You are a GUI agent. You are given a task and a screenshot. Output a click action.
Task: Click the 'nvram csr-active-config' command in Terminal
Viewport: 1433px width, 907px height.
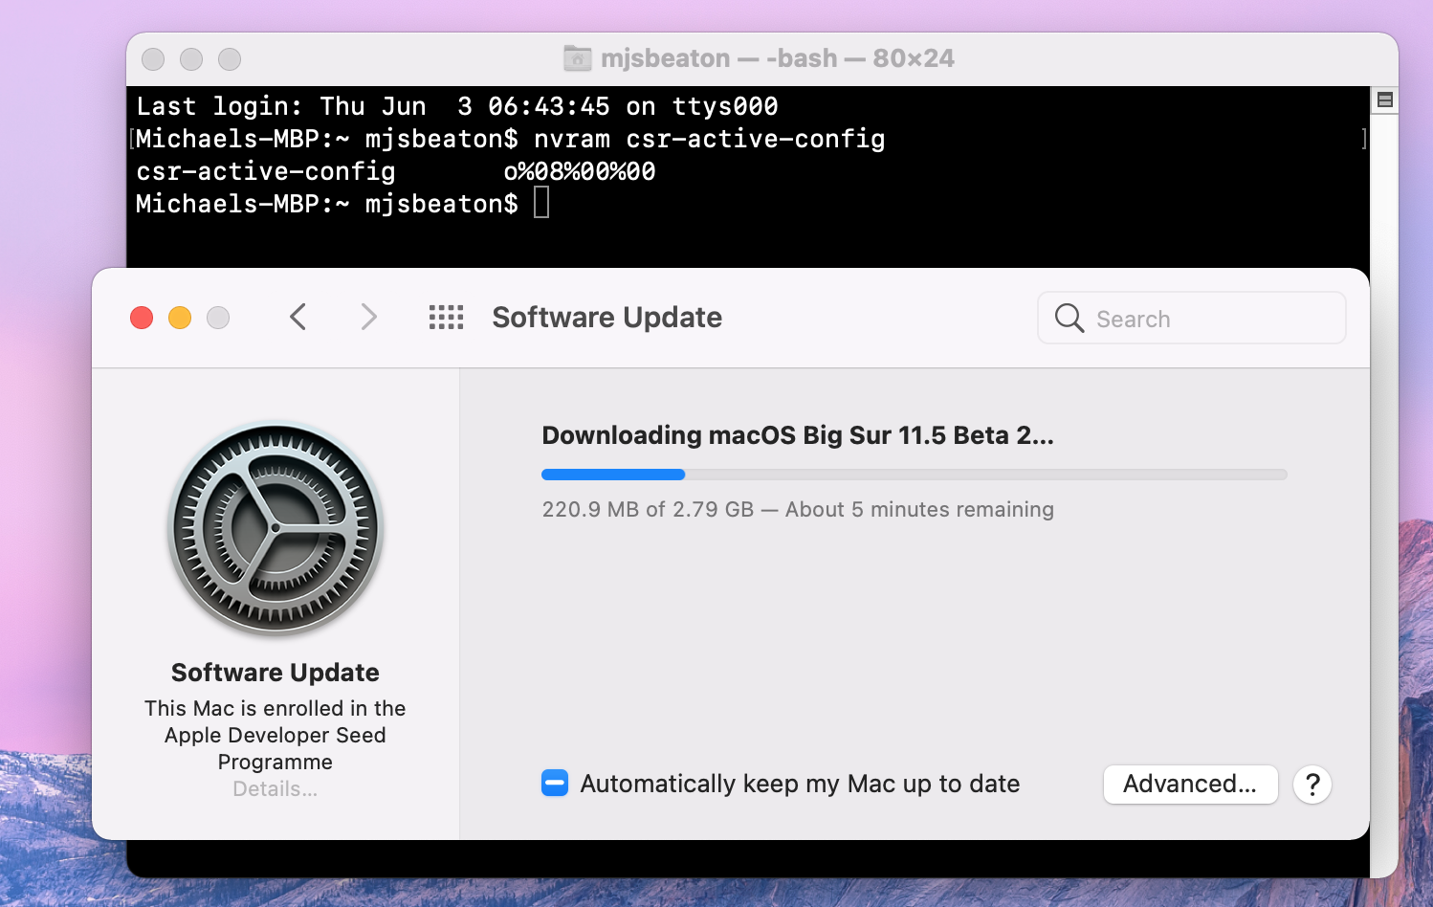click(709, 140)
